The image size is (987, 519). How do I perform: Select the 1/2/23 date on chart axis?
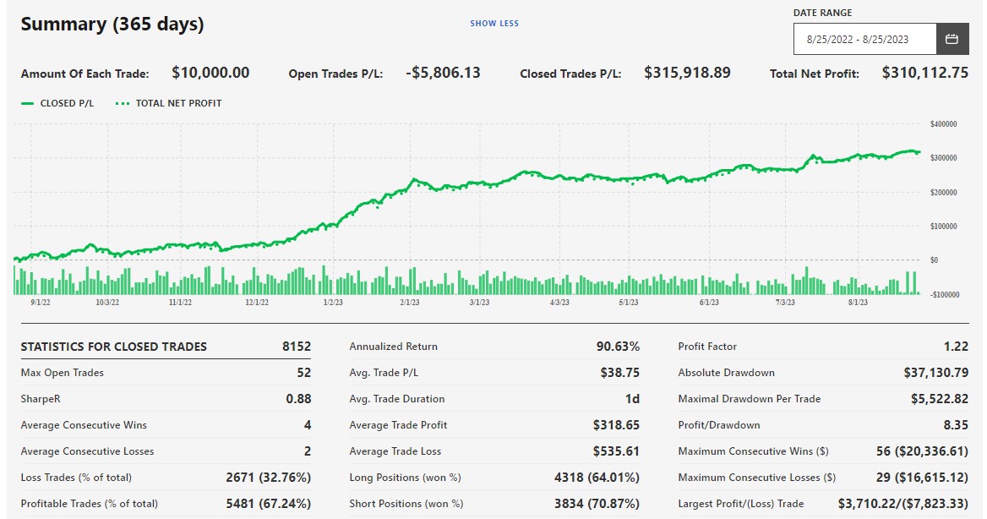coord(332,302)
